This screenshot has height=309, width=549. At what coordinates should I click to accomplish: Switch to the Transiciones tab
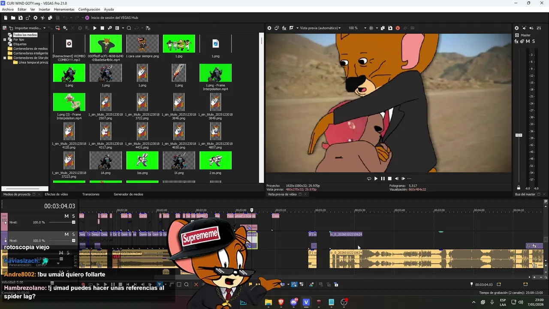(91, 194)
